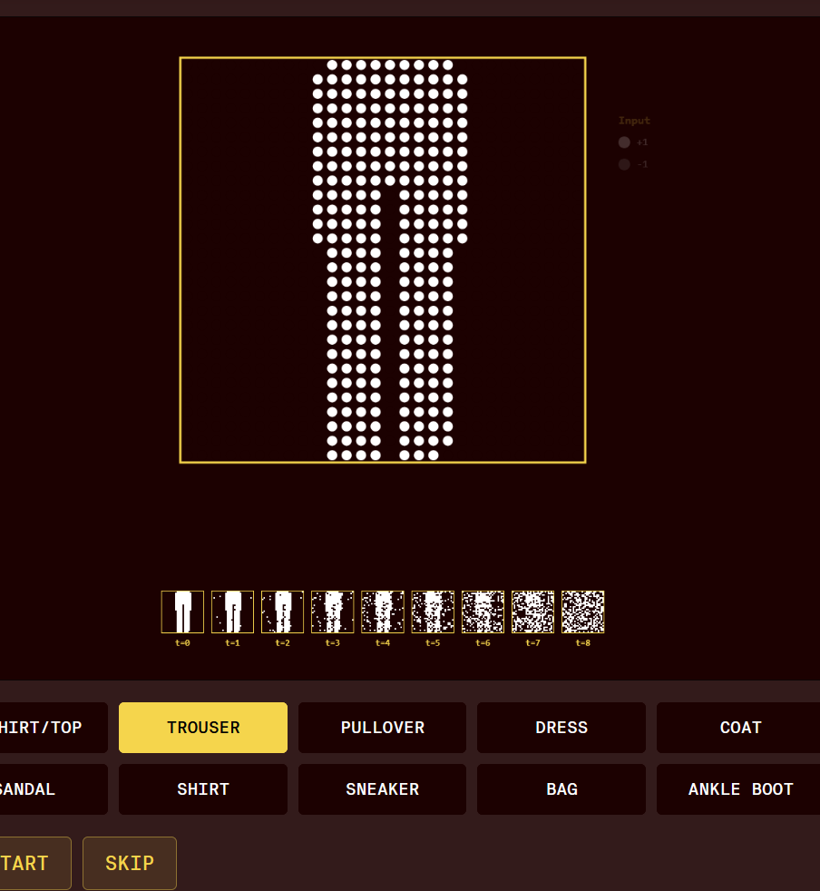This screenshot has width=820, height=891.
Task: Open the t=8 noise step thumbnail
Action: pyautogui.click(x=582, y=612)
